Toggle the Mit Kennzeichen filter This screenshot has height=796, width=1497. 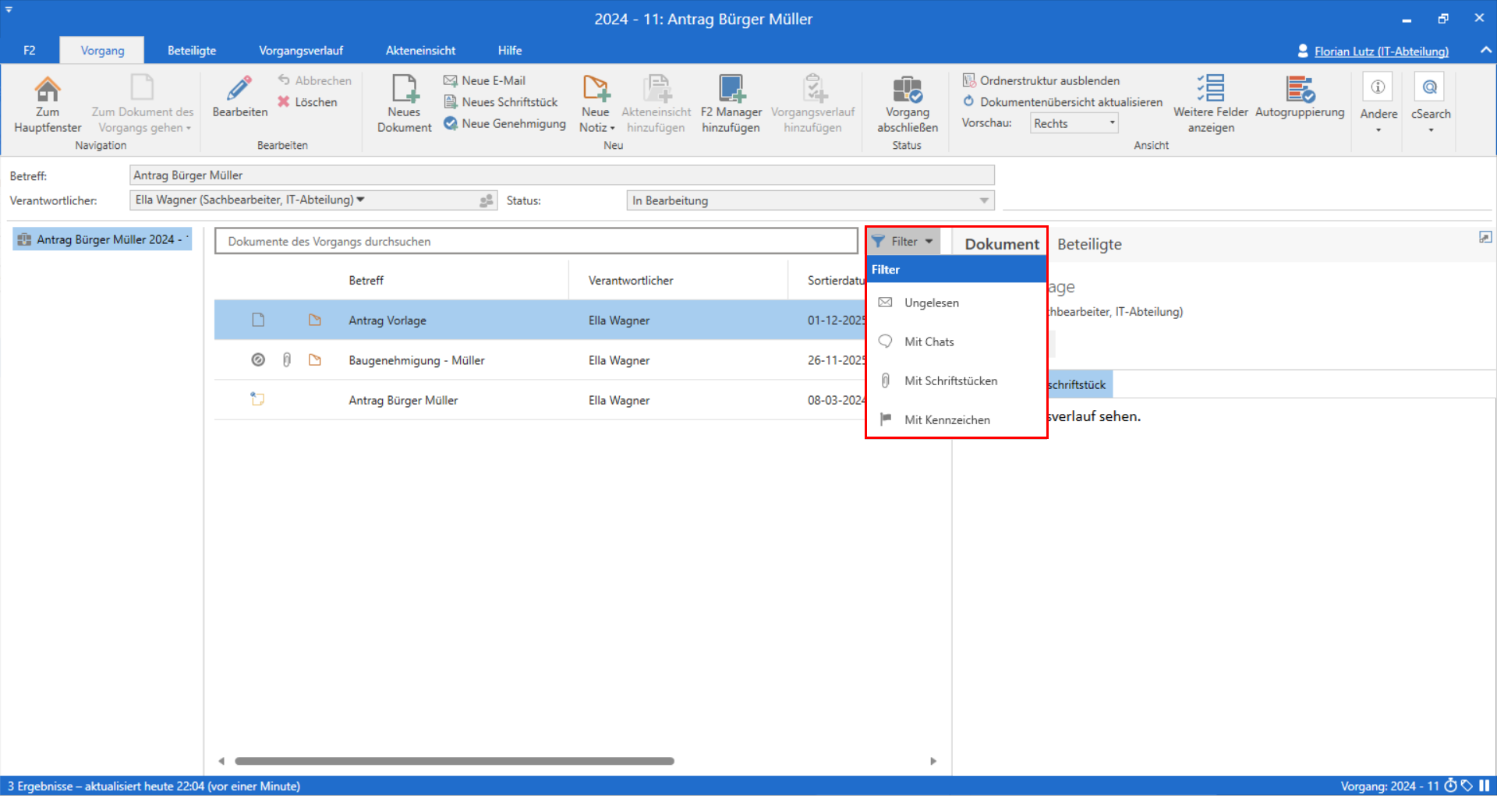click(x=947, y=419)
